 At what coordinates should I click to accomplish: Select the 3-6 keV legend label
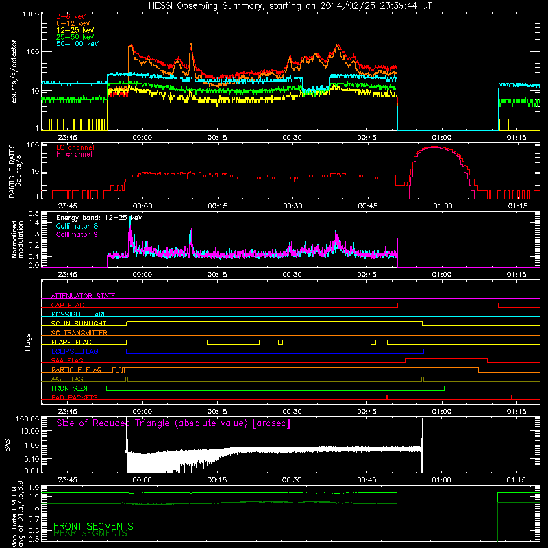point(71,16)
